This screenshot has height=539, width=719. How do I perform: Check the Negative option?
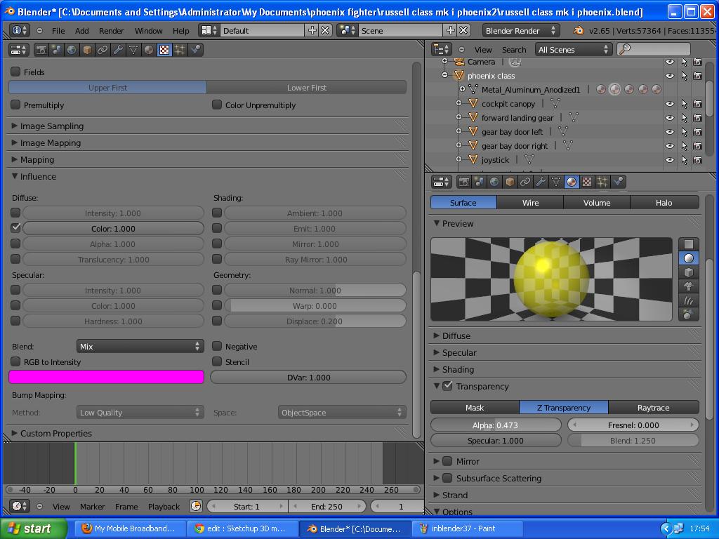coord(218,346)
